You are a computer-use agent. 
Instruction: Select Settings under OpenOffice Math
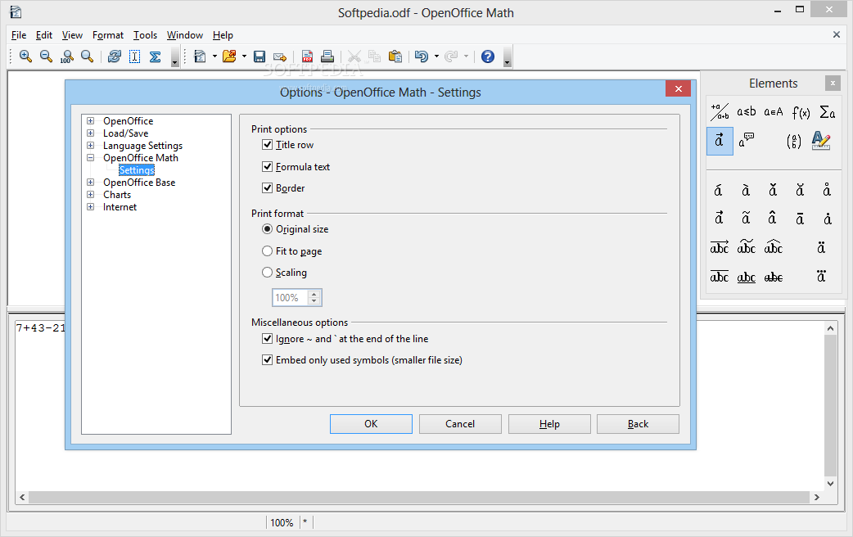[x=137, y=170]
